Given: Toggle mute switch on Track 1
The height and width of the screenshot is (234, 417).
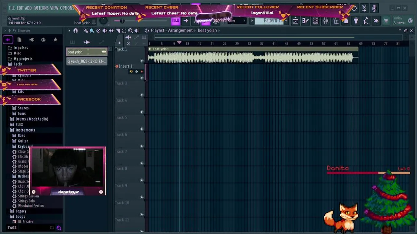Looking at the screenshot, I should pos(142,61).
